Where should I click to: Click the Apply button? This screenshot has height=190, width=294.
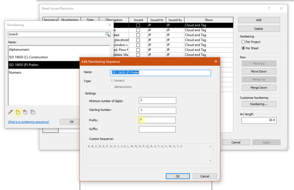pyautogui.click(x=266, y=142)
